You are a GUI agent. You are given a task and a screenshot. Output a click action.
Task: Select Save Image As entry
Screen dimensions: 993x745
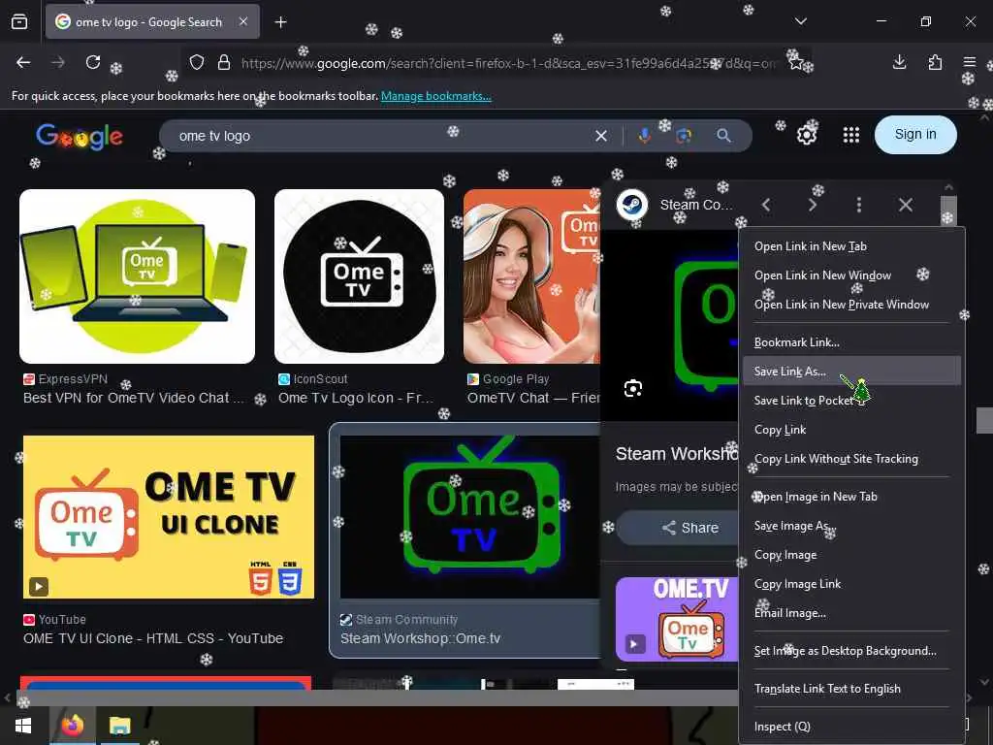pyautogui.click(x=851, y=526)
